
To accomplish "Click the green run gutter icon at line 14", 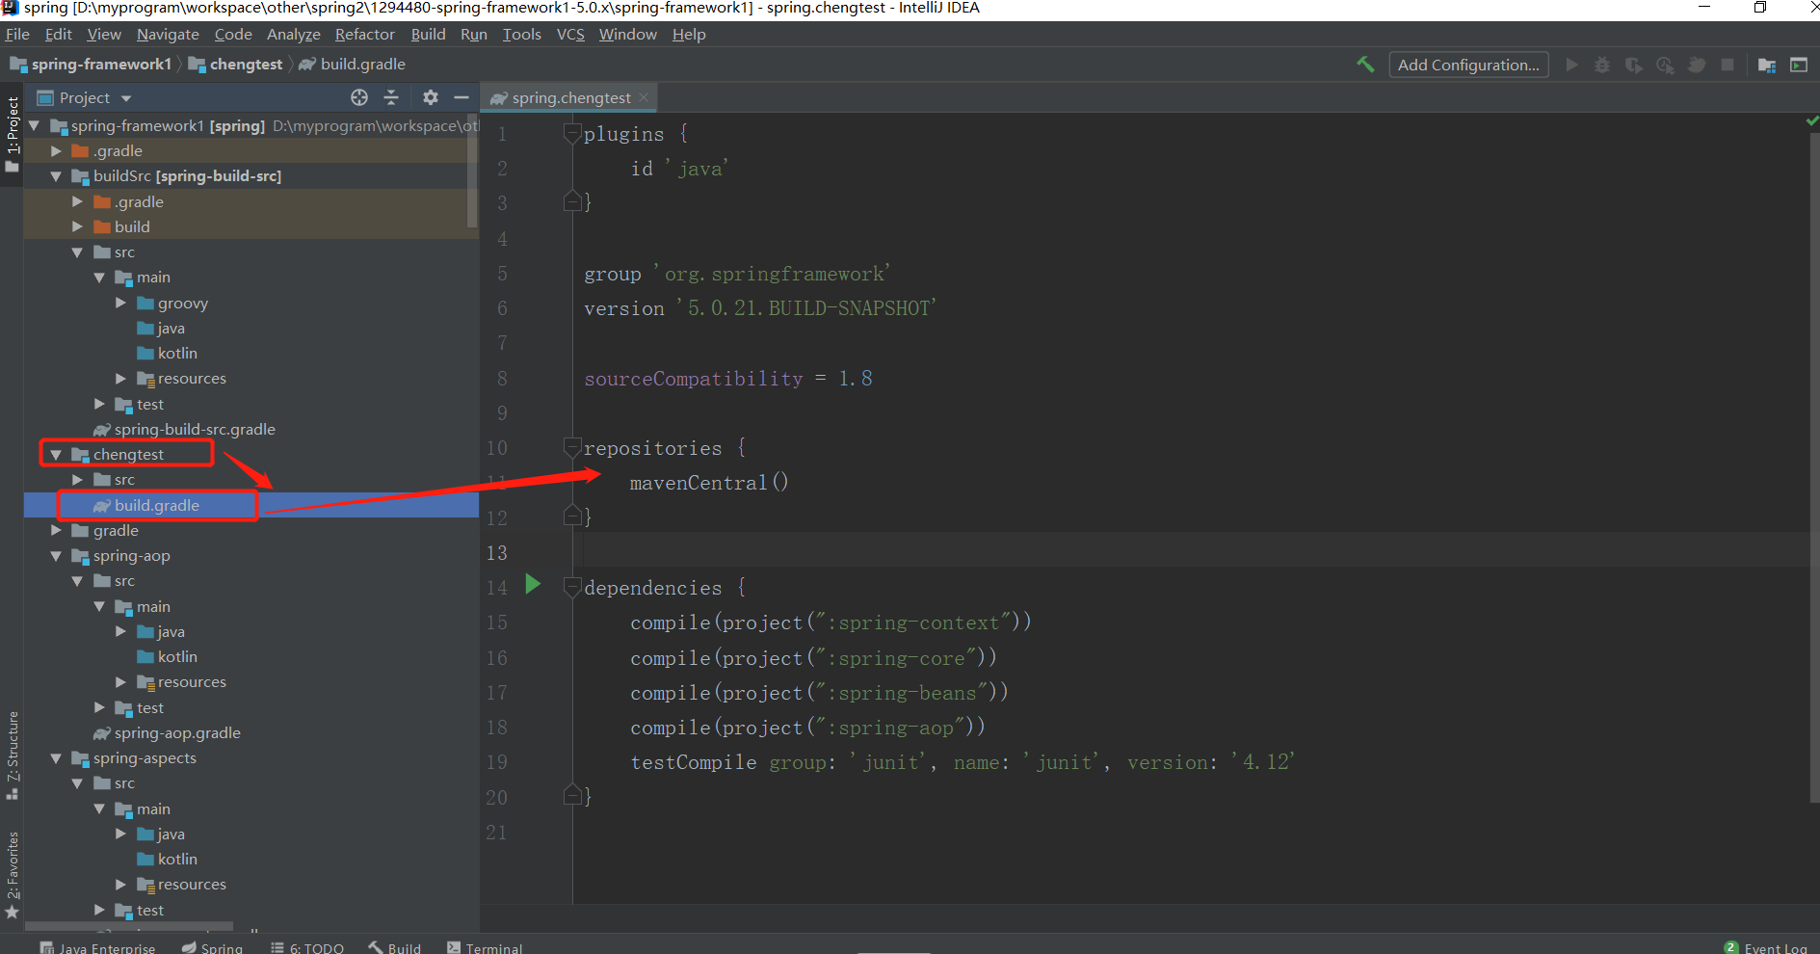I will tap(533, 584).
